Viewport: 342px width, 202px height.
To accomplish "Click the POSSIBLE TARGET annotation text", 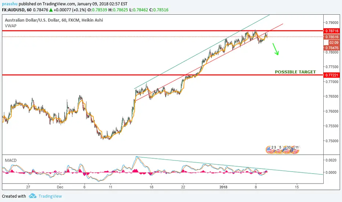I will (295, 72).
